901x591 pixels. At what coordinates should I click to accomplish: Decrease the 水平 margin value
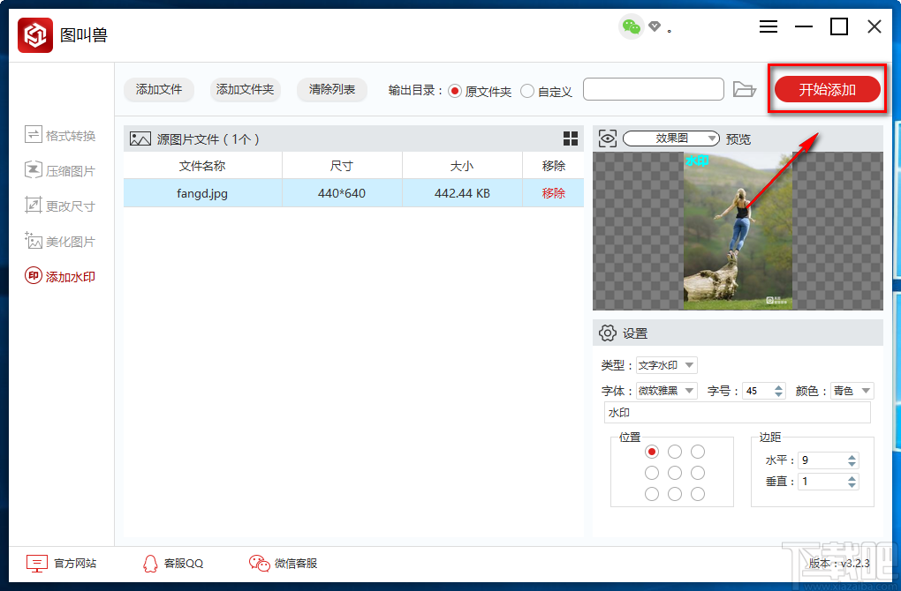[852, 464]
